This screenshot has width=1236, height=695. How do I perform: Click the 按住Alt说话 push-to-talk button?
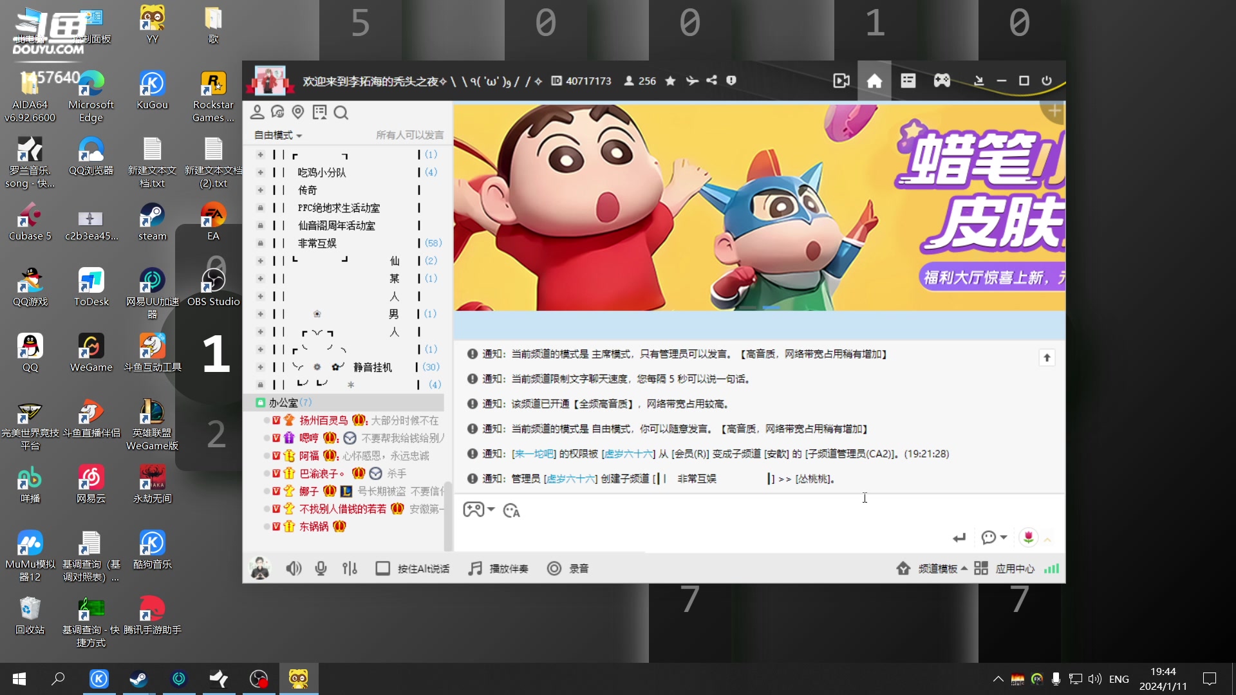click(x=412, y=568)
